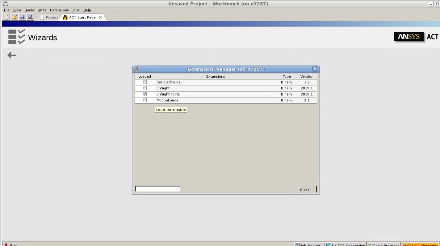Select the EnSight extension row name
440x246 pixels.
(x=163, y=88)
